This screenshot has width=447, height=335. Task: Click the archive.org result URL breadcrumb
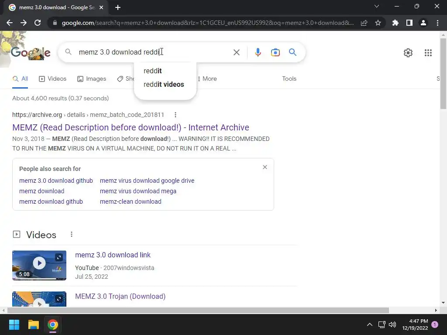(88, 115)
